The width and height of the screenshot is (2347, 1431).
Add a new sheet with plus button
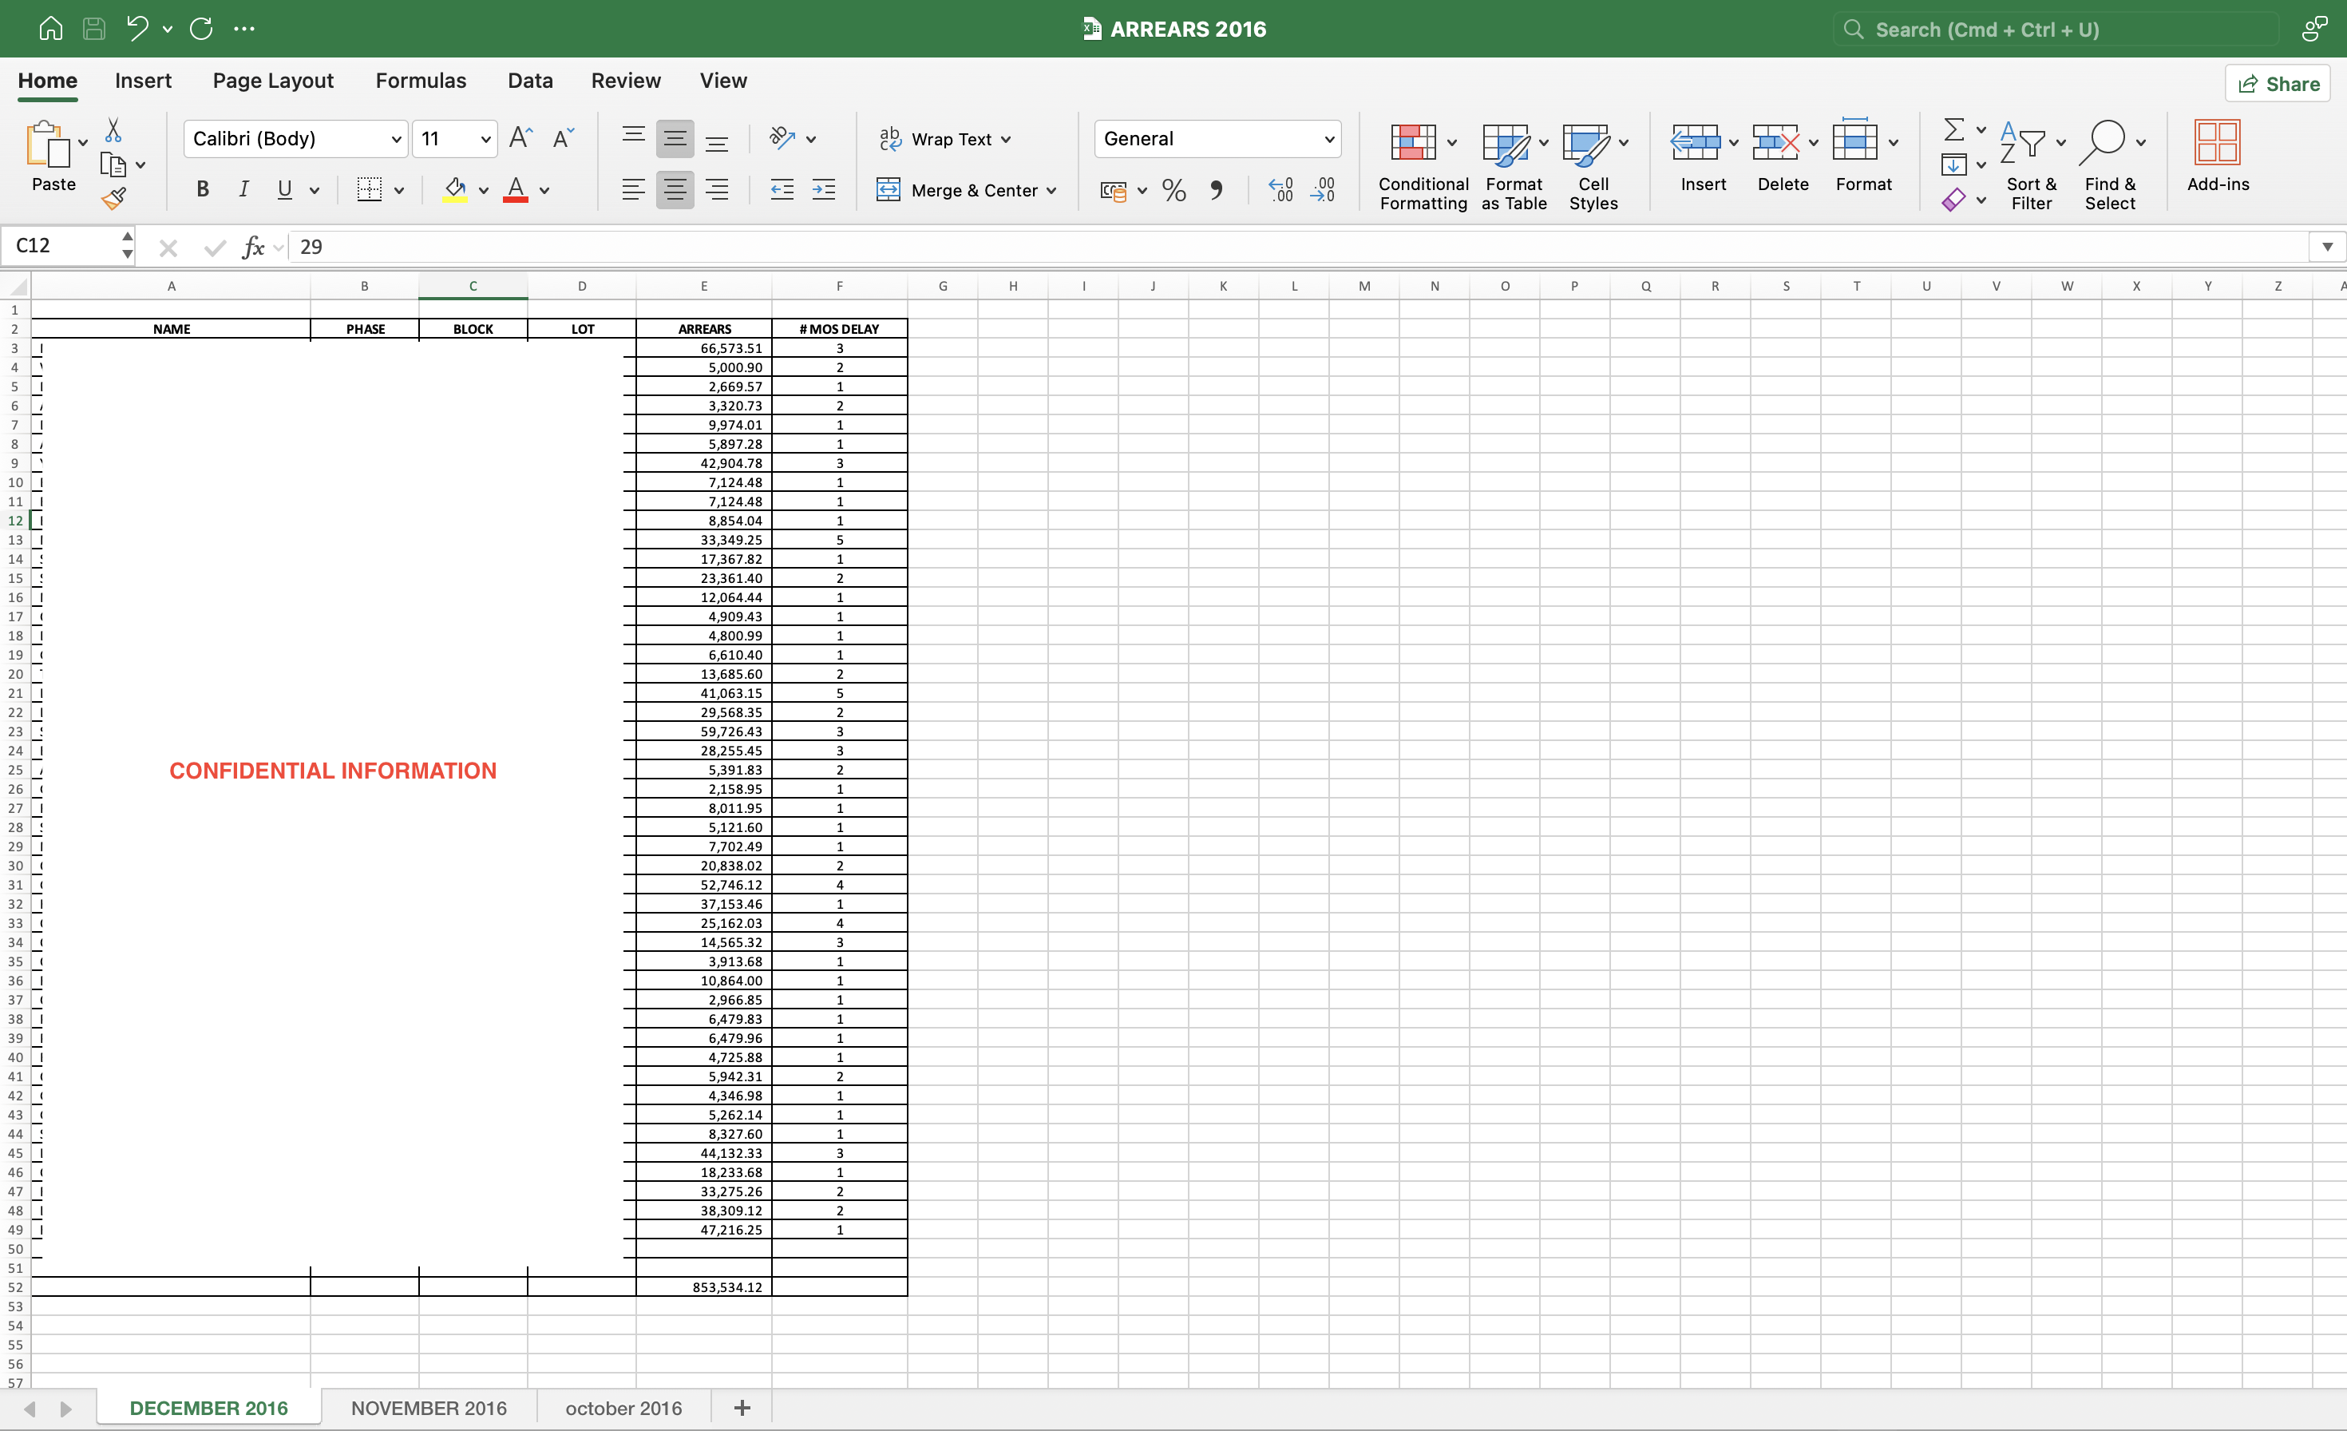point(742,1407)
